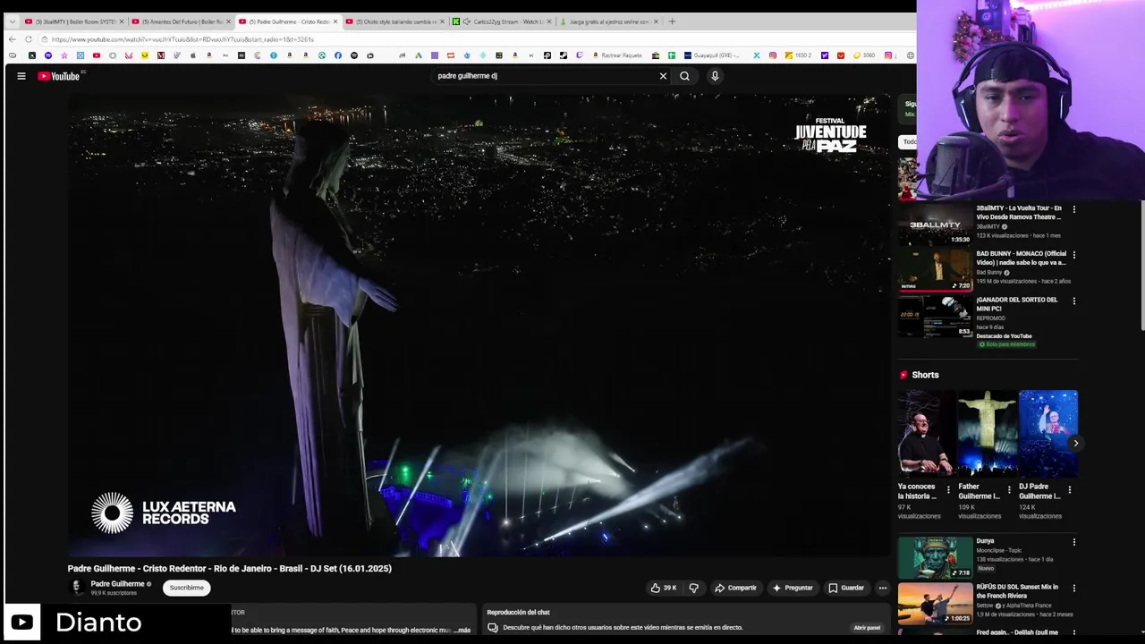Click the video player to toggle playback
This screenshot has height=644, width=1145.
coord(480,326)
